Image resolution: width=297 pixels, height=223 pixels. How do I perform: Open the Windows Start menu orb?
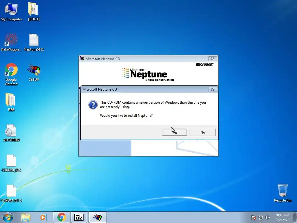(8, 217)
